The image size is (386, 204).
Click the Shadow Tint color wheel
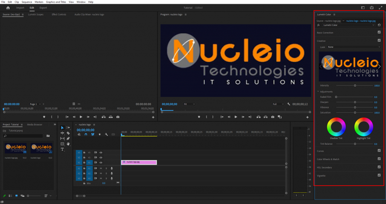[x=336, y=127]
